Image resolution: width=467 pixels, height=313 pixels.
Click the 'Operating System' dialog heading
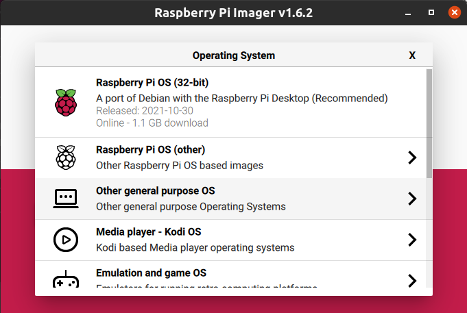pyautogui.click(x=233, y=55)
